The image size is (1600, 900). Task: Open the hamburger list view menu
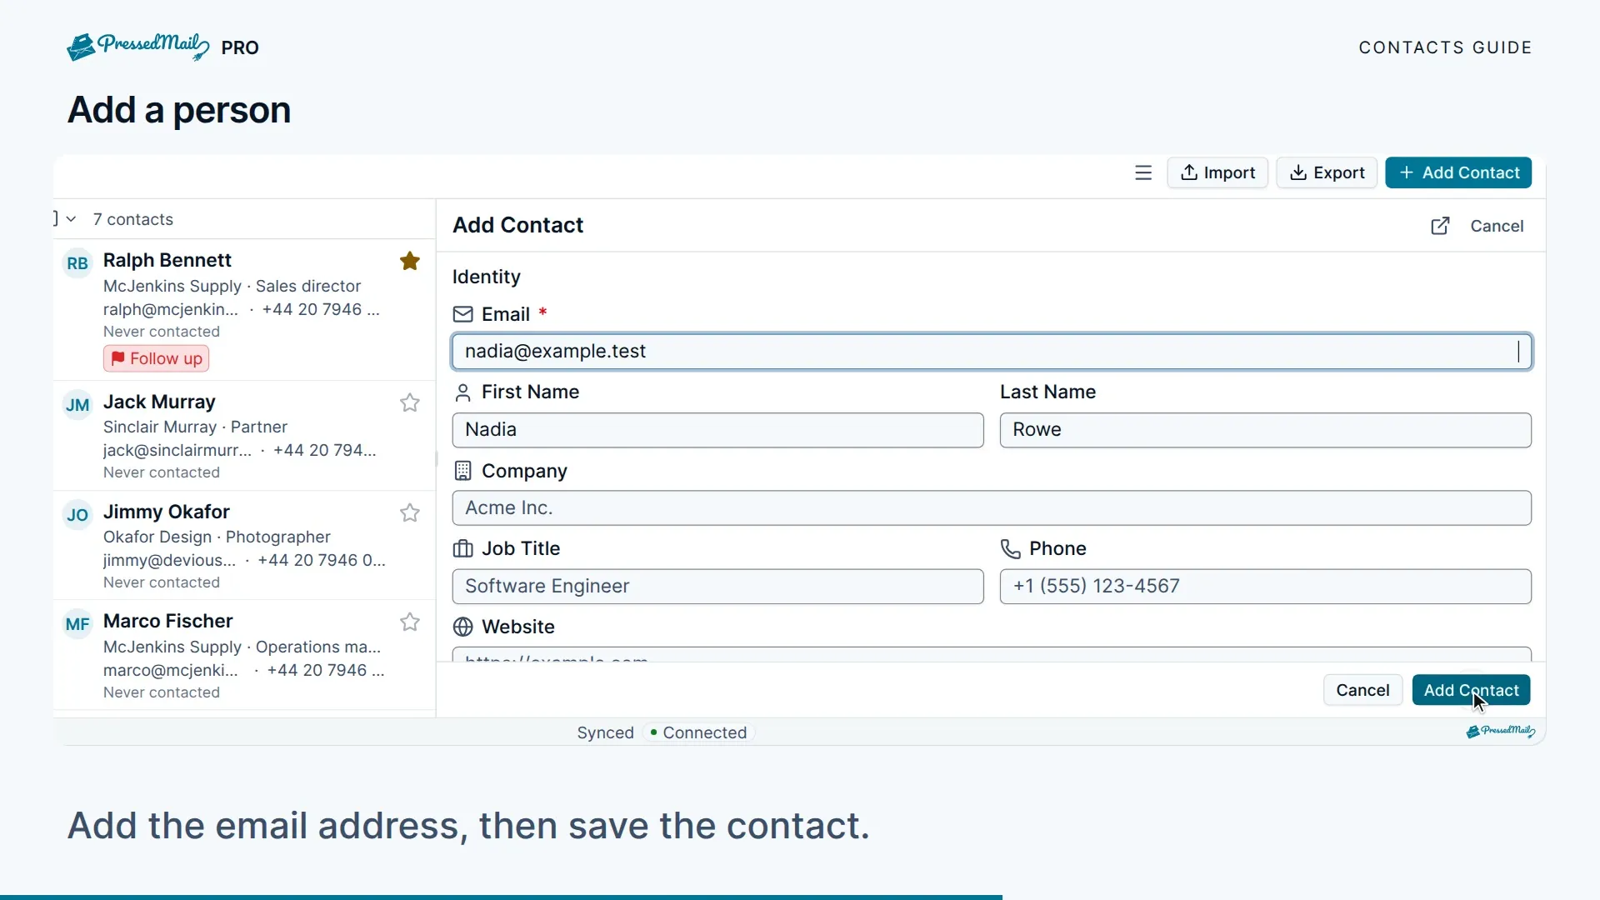[x=1143, y=172]
